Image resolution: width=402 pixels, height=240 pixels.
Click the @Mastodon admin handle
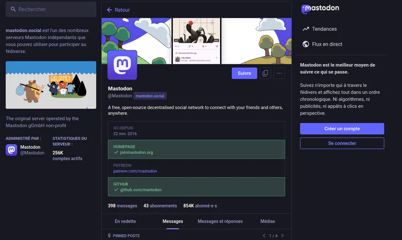click(32, 153)
